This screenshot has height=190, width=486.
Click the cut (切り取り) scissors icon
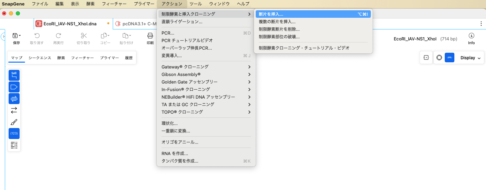coord(84,36)
